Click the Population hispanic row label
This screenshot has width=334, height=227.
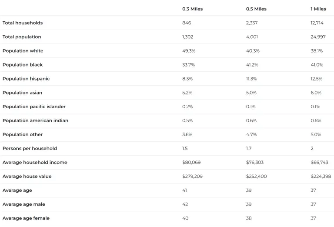coord(26,79)
